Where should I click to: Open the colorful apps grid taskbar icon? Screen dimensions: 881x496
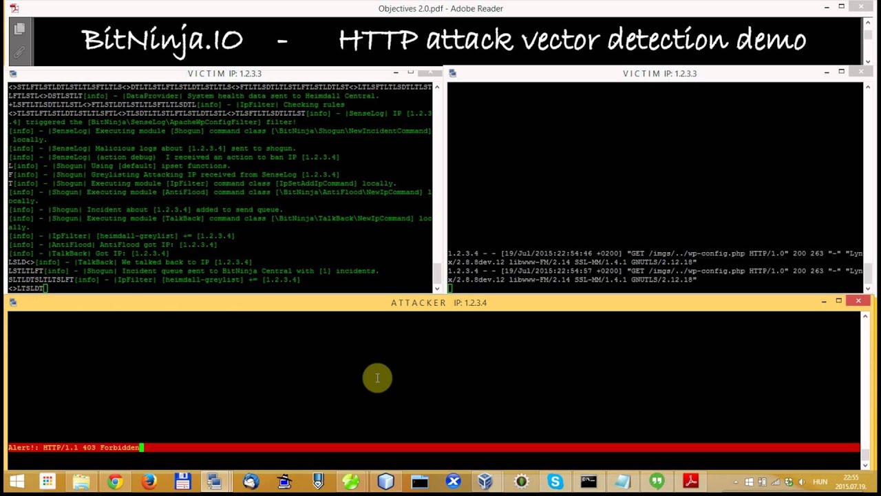click(x=47, y=481)
